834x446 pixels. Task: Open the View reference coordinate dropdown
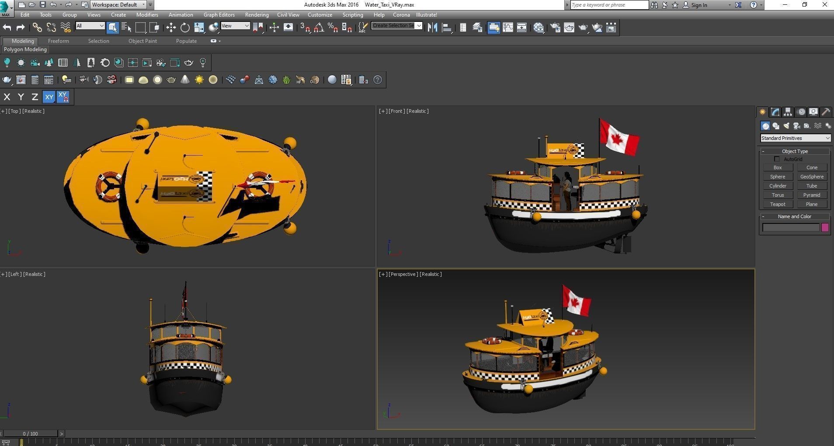pos(235,26)
